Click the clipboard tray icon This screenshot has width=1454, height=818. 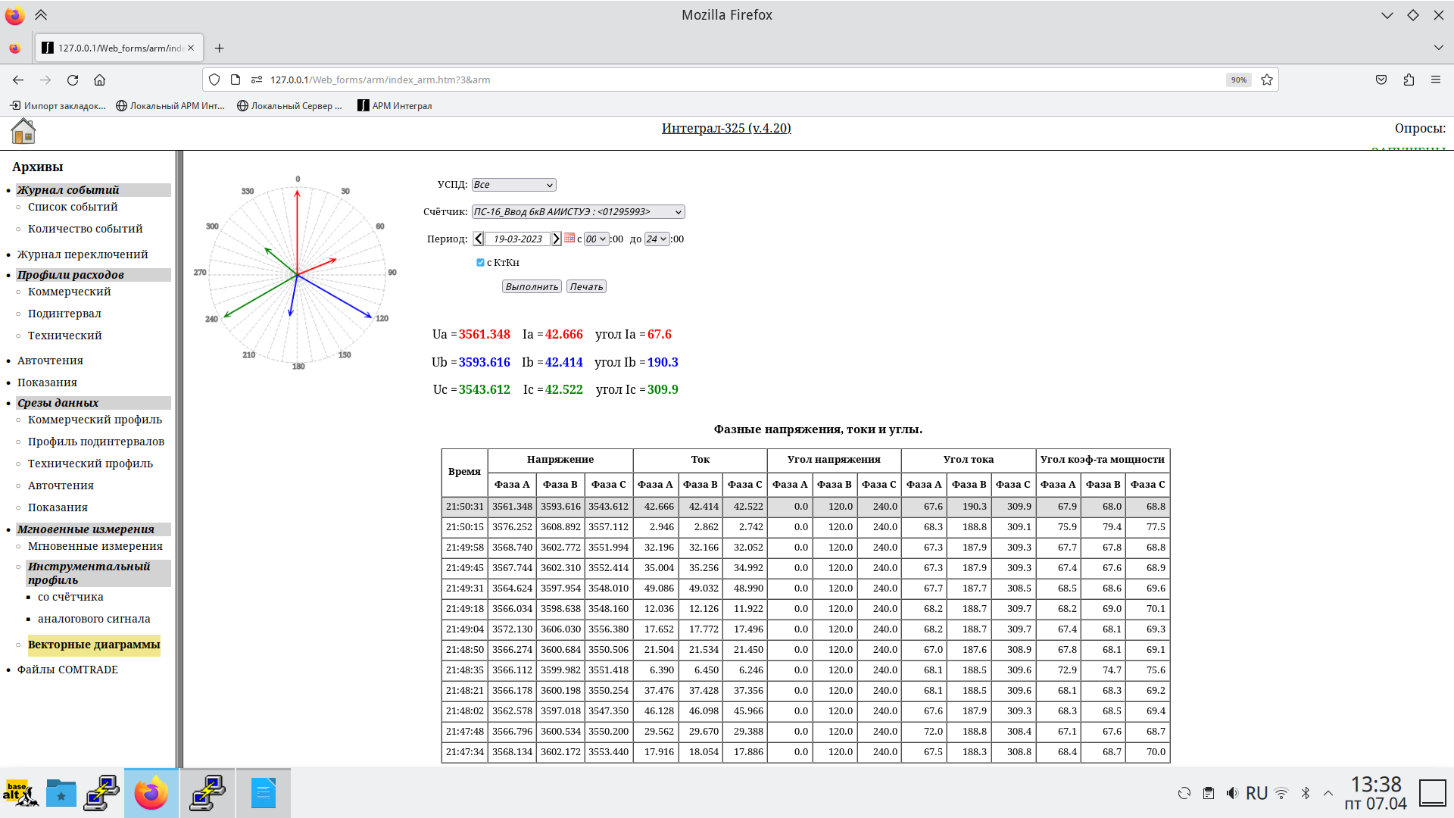coord(1209,793)
